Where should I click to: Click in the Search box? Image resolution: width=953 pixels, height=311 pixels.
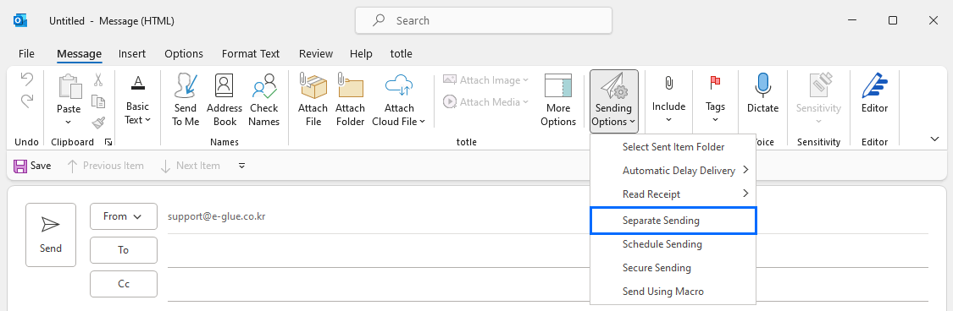484,20
